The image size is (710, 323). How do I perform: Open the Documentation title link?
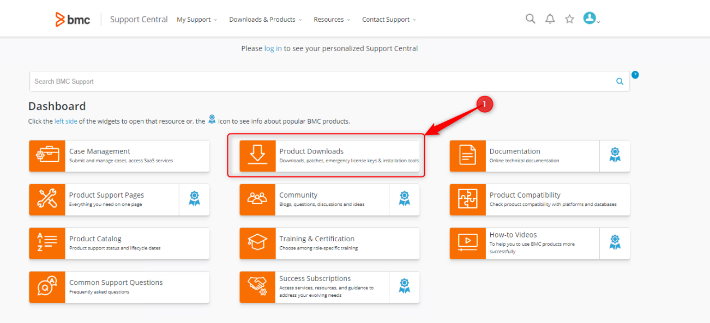click(x=515, y=151)
